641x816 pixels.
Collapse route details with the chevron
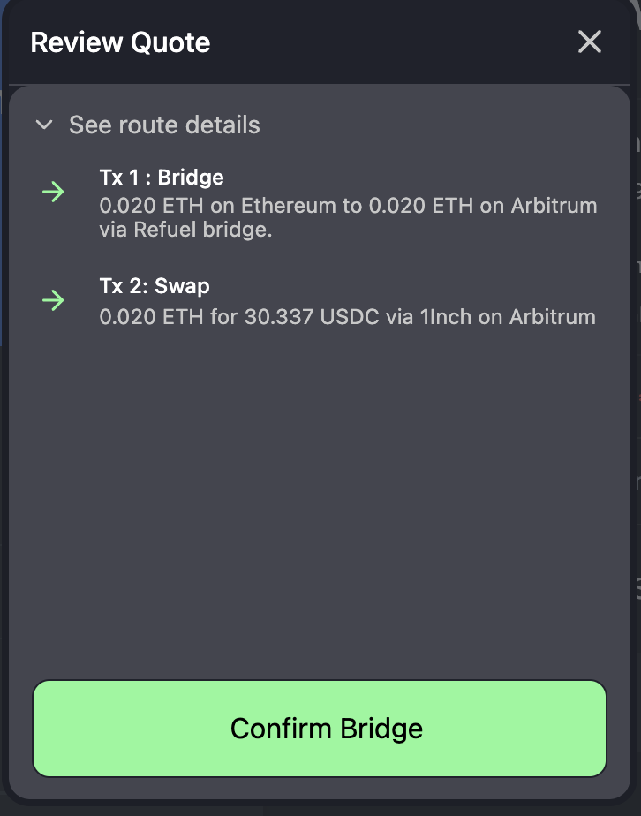coord(44,125)
